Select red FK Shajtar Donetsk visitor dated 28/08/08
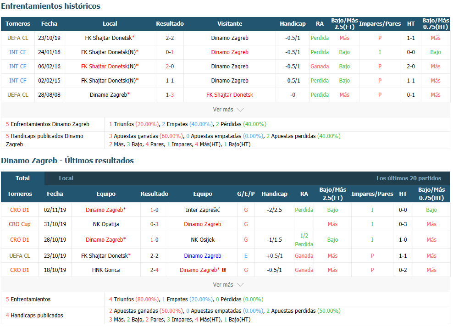 click(x=230, y=94)
